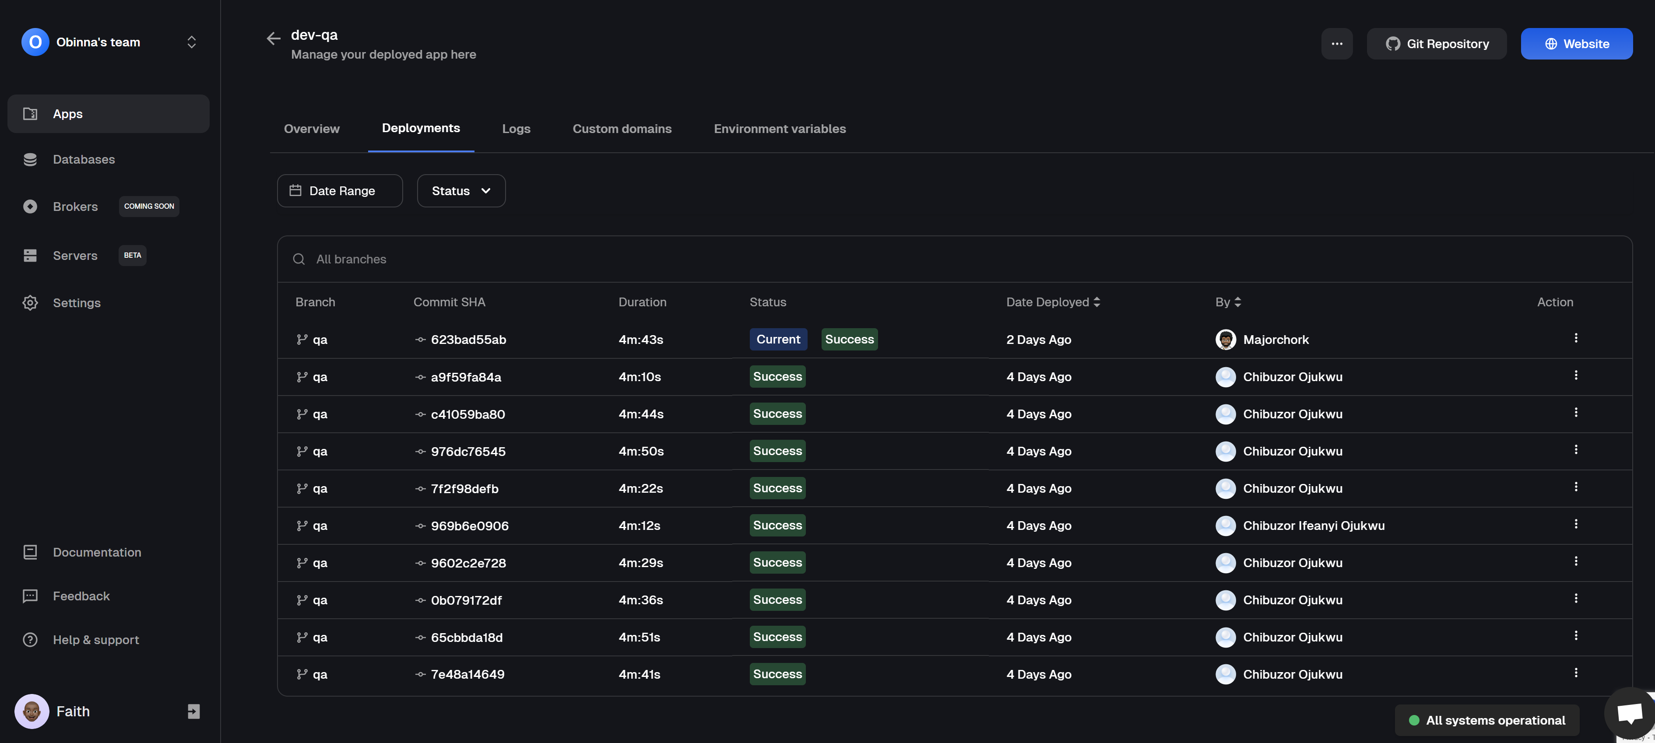Click the logout icon next to Faith
This screenshot has width=1655, height=743.
(193, 711)
